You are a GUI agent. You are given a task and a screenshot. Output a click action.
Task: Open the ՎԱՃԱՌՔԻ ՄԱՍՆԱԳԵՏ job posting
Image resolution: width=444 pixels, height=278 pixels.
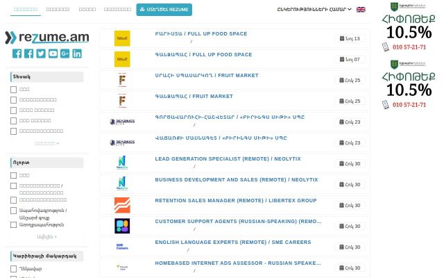[x=221, y=138]
